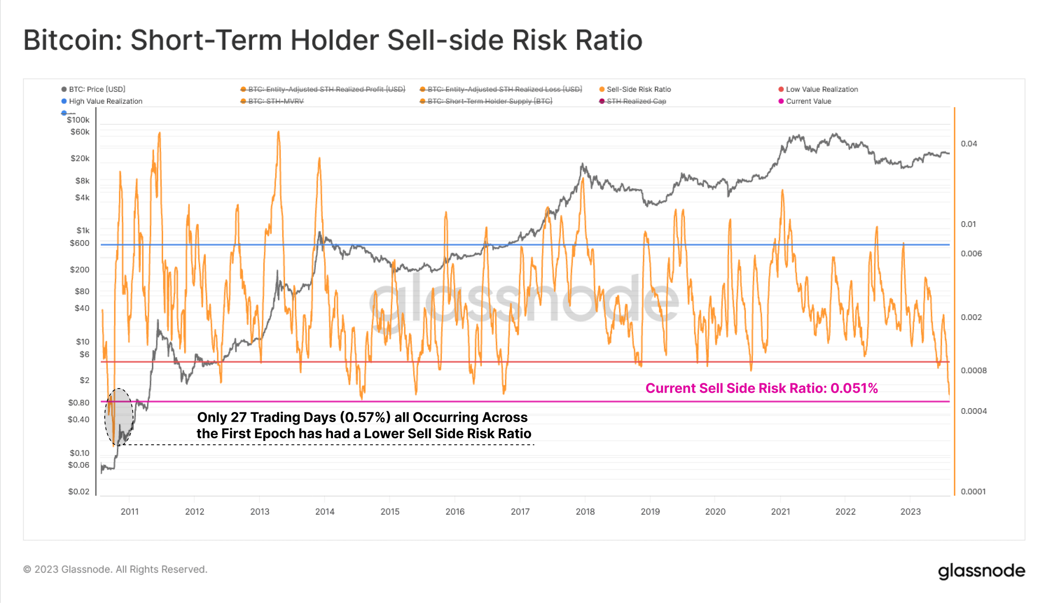The height and width of the screenshot is (603, 1047).
Task: Enable the struck-through STH Realized Cap series
Action: point(636,101)
